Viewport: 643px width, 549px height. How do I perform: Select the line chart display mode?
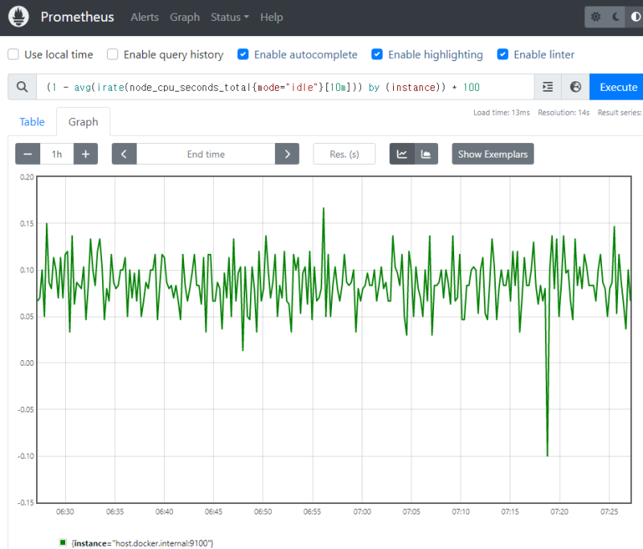(402, 154)
